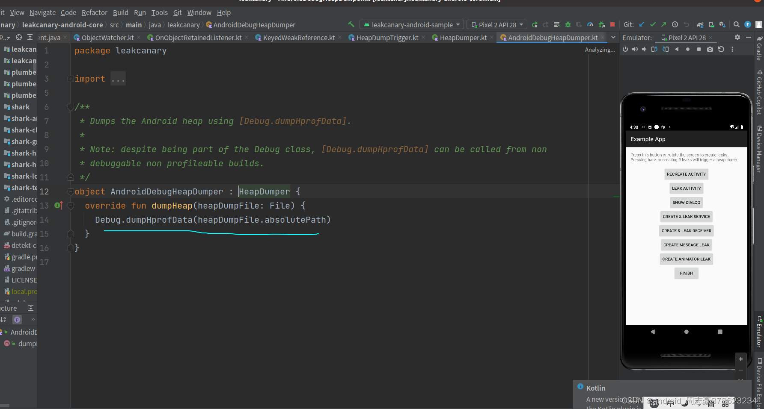Open Search Everywhere magnifier icon
Image resolution: width=764 pixels, height=409 pixels.
point(736,25)
